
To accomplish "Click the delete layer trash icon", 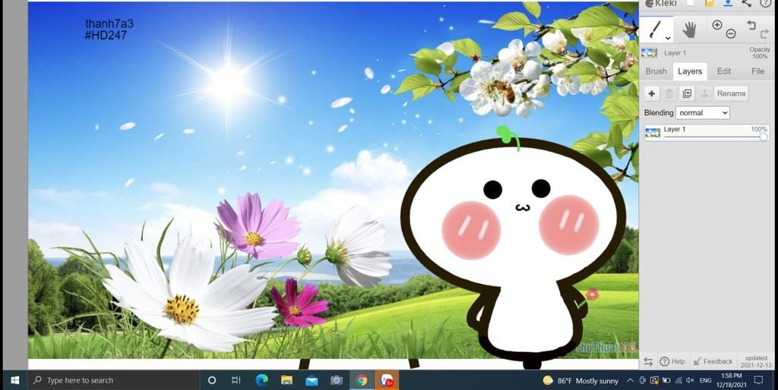I will coord(669,93).
